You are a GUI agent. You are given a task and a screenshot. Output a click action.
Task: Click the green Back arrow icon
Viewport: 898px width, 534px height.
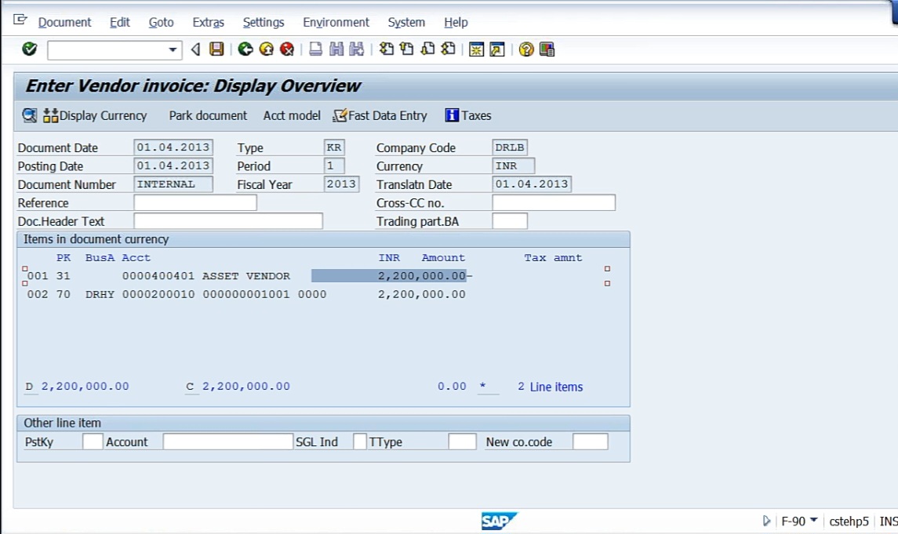tap(245, 49)
